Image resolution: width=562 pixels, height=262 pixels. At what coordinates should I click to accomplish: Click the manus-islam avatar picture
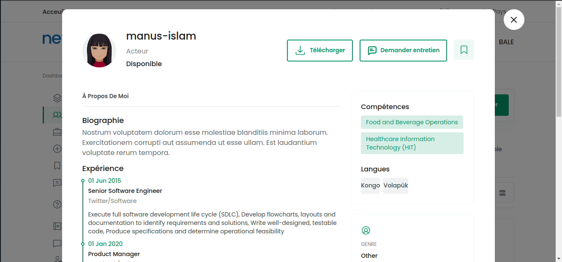[x=99, y=51]
